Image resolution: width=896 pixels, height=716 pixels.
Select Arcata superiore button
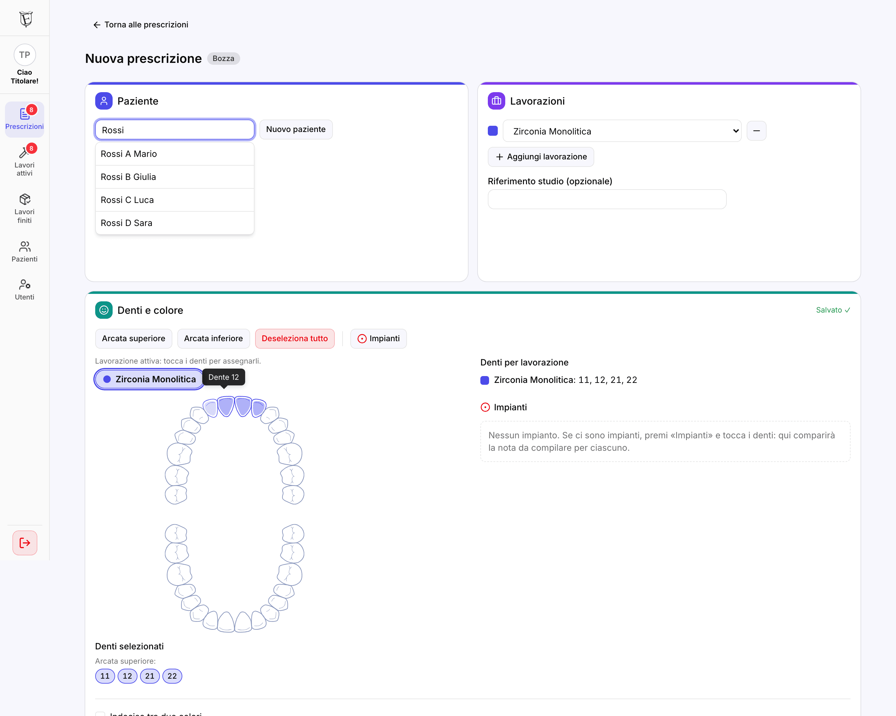pos(133,338)
